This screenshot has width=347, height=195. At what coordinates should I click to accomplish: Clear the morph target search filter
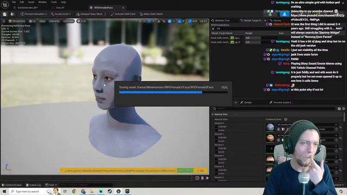[213, 29]
